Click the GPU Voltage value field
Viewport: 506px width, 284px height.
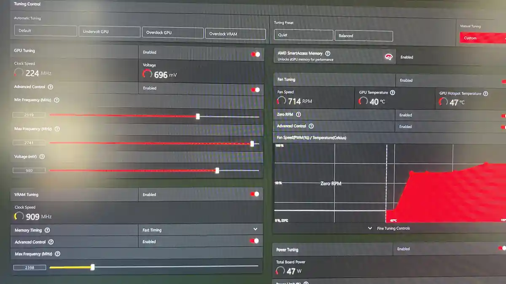pos(29,170)
